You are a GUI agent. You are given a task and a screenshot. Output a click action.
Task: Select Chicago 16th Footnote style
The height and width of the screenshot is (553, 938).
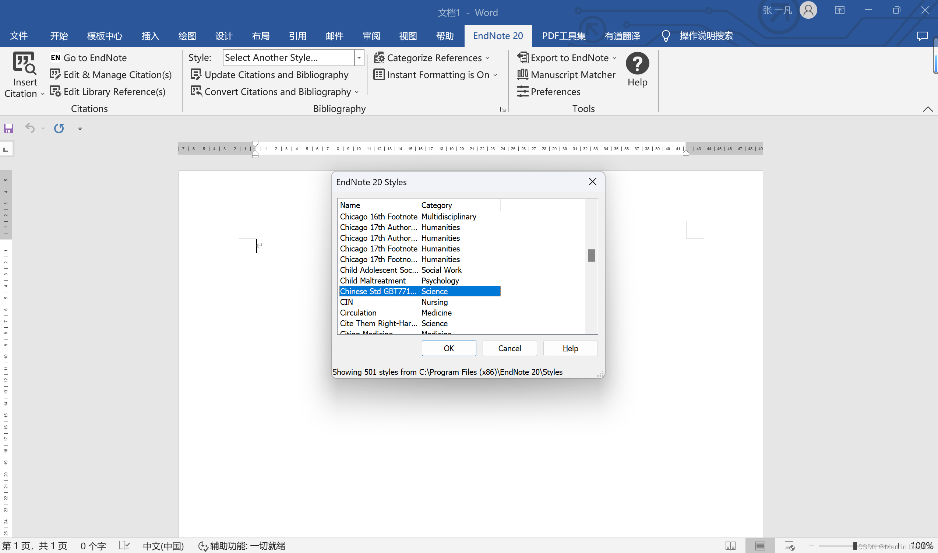tap(419, 216)
